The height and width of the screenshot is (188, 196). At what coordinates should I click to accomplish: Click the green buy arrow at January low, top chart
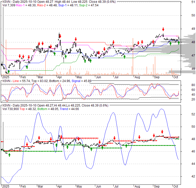9,72
